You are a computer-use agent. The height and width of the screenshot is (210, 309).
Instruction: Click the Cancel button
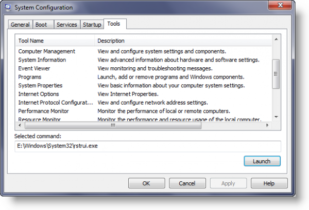[x=186, y=183]
